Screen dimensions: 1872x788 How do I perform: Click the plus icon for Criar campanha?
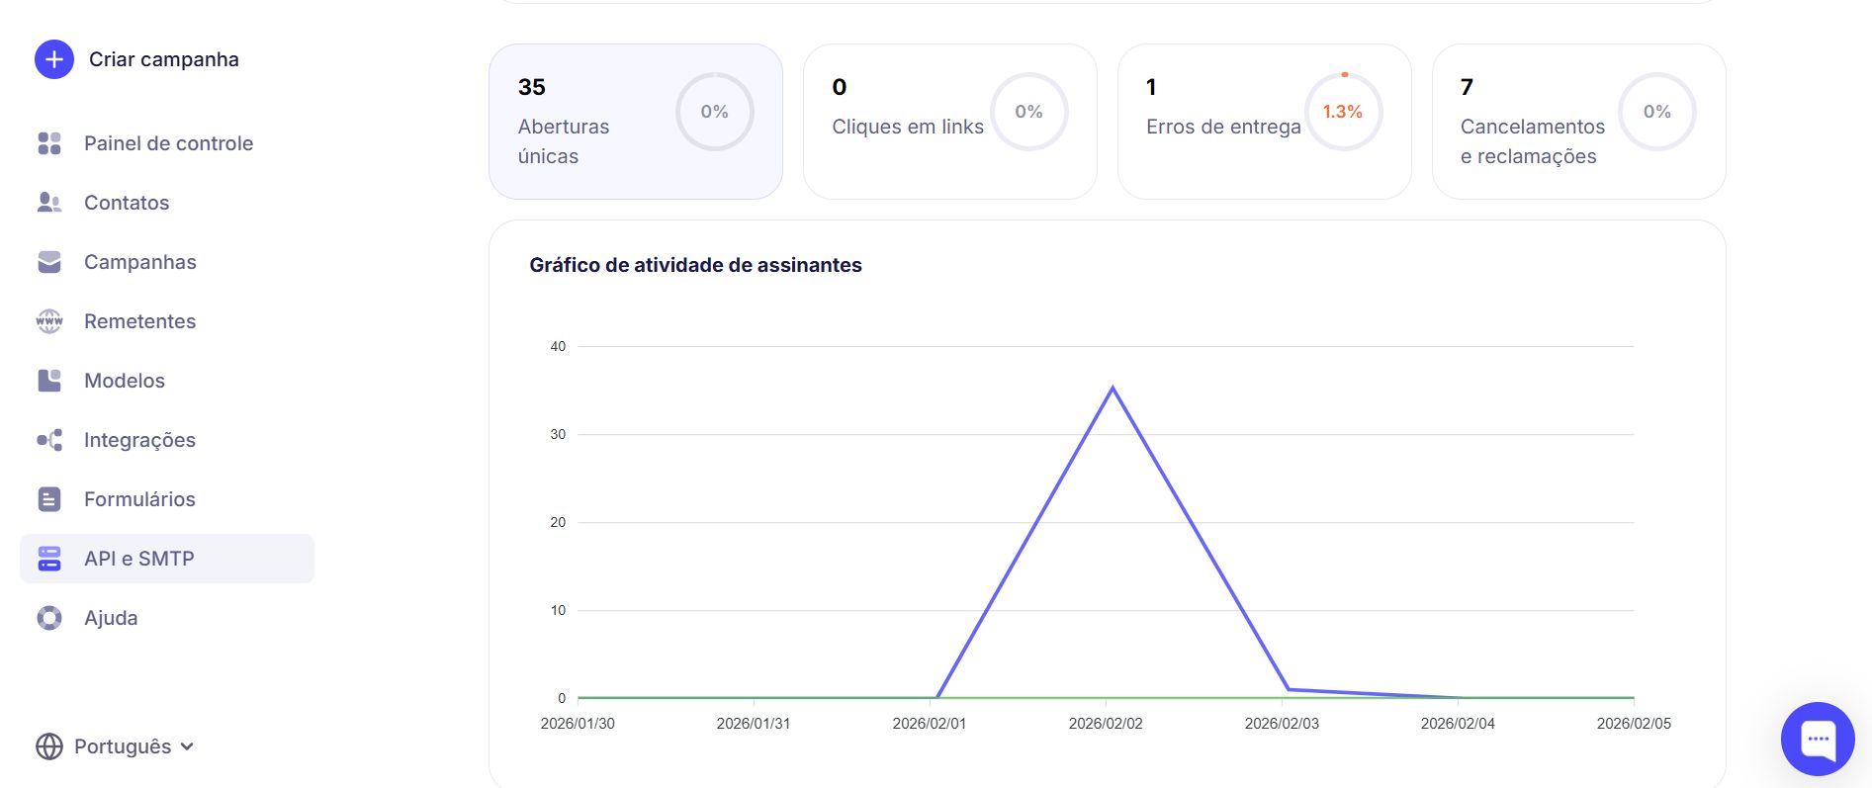54,59
